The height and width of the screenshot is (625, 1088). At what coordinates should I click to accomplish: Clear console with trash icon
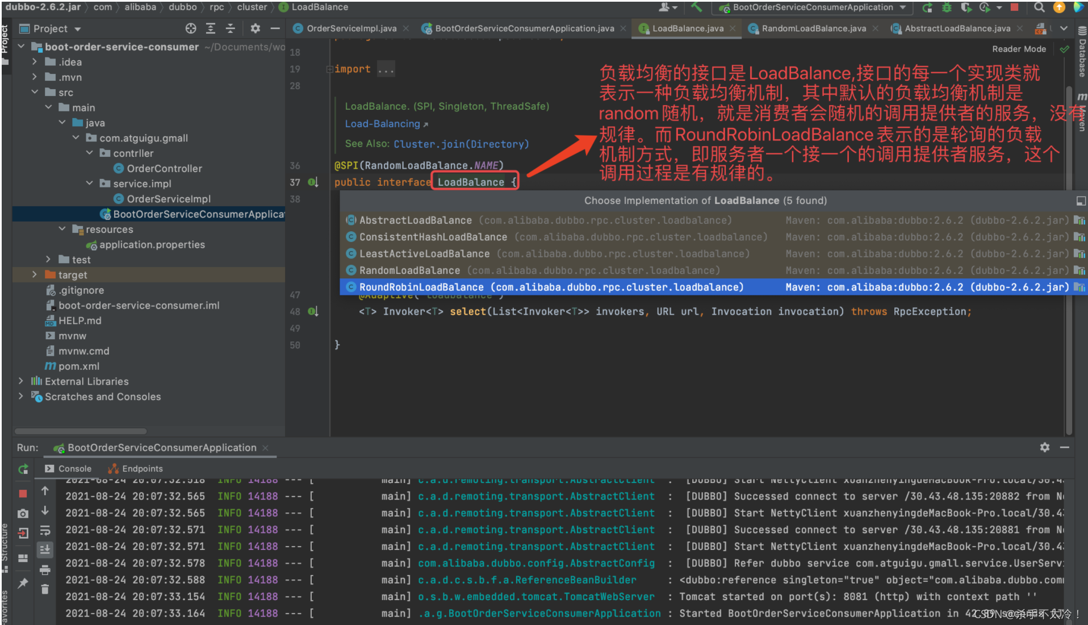[x=45, y=589]
